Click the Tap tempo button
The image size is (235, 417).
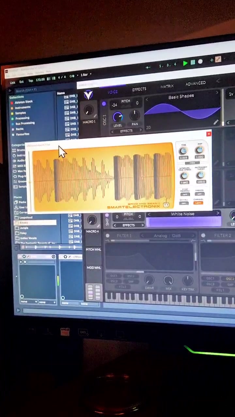point(30,80)
